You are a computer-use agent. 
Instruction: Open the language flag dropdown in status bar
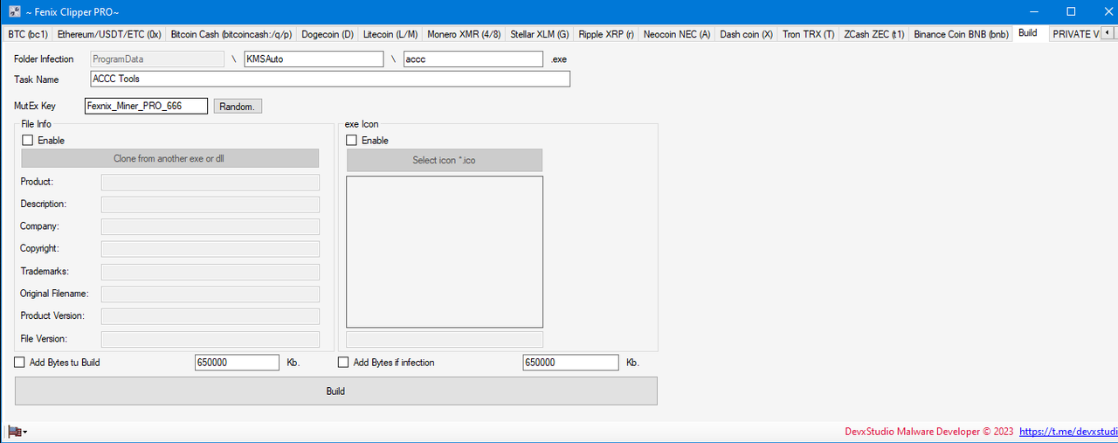pyautogui.click(x=17, y=432)
